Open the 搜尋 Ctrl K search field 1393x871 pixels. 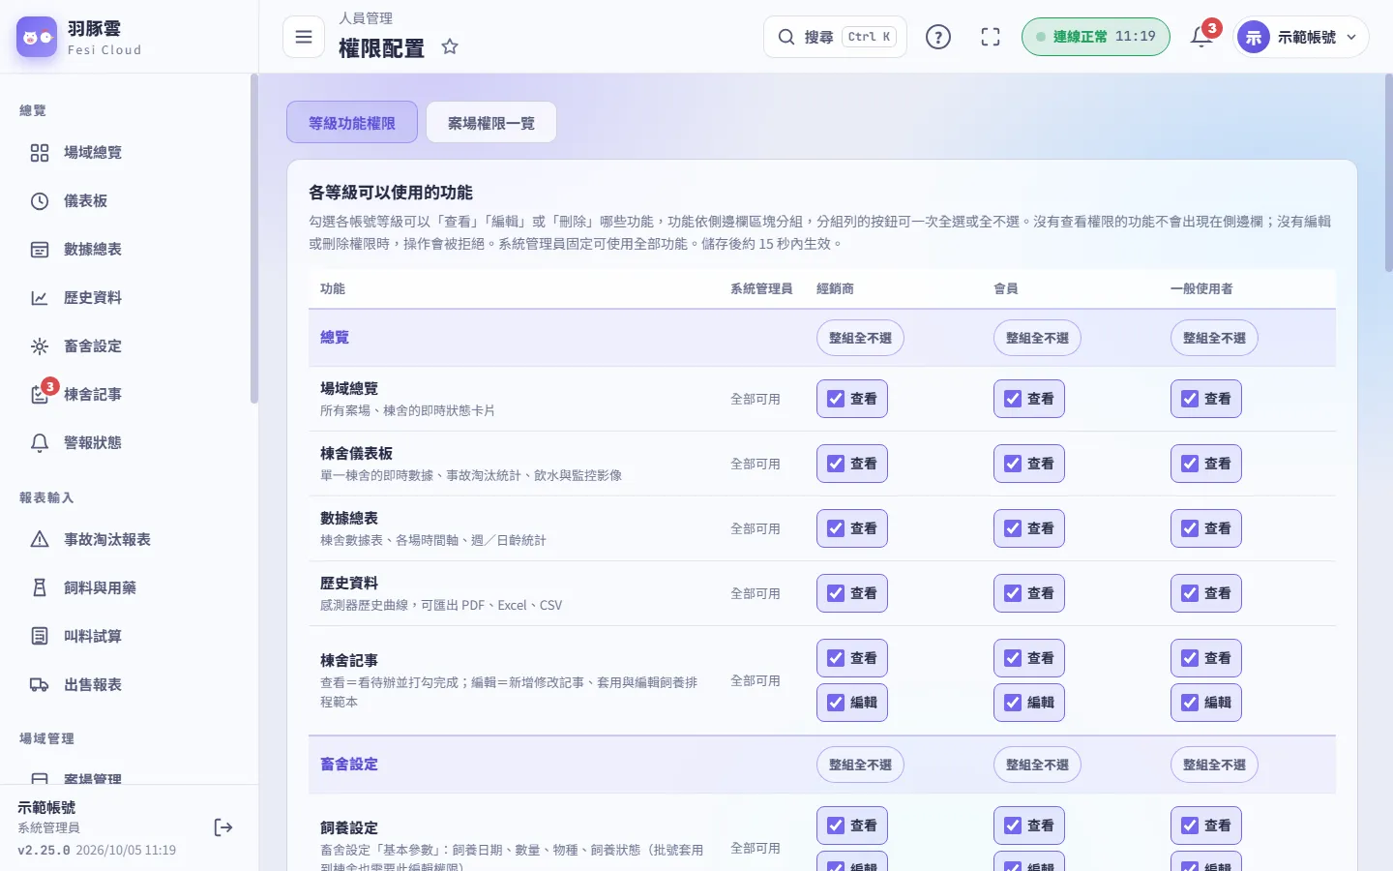click(x=836, y=37)
